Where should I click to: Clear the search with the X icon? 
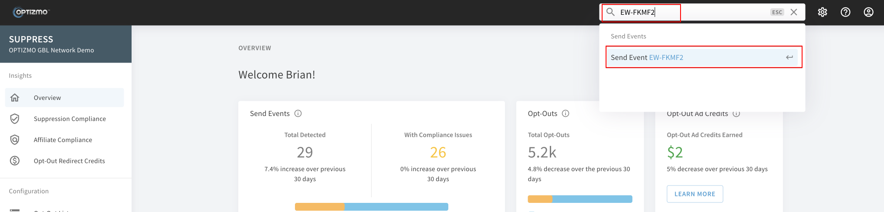[794, 12]
